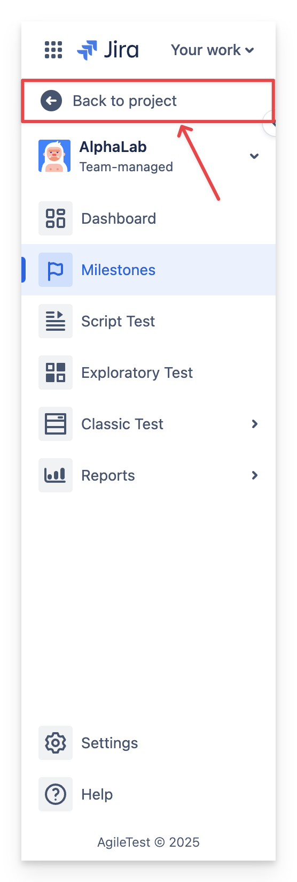Viewport: 297px width, 882px height.
Task: Expand the Classic Test submenu arrow
Action: pos(255,424)
